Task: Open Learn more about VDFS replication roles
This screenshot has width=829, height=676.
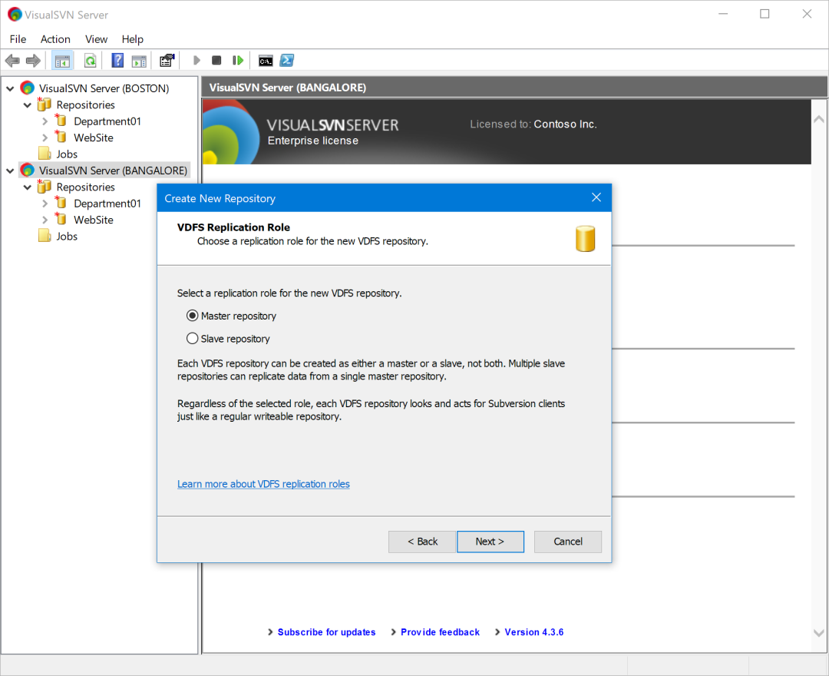Action: tap(263, 484)
